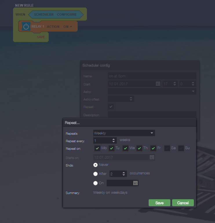This screenshot has height=223, width=215.
Task: Increase the Repeat every weeks value
Action: [x=114, y=139]
